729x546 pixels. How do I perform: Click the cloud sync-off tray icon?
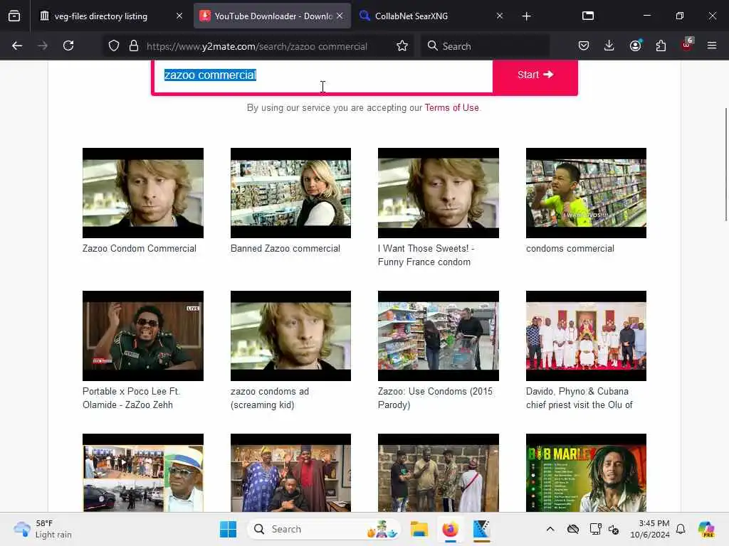573,529
